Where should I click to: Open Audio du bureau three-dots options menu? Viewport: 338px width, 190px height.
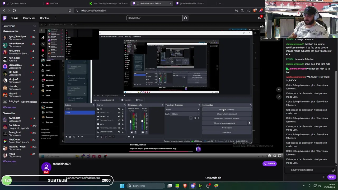click(x=135, y=132)
